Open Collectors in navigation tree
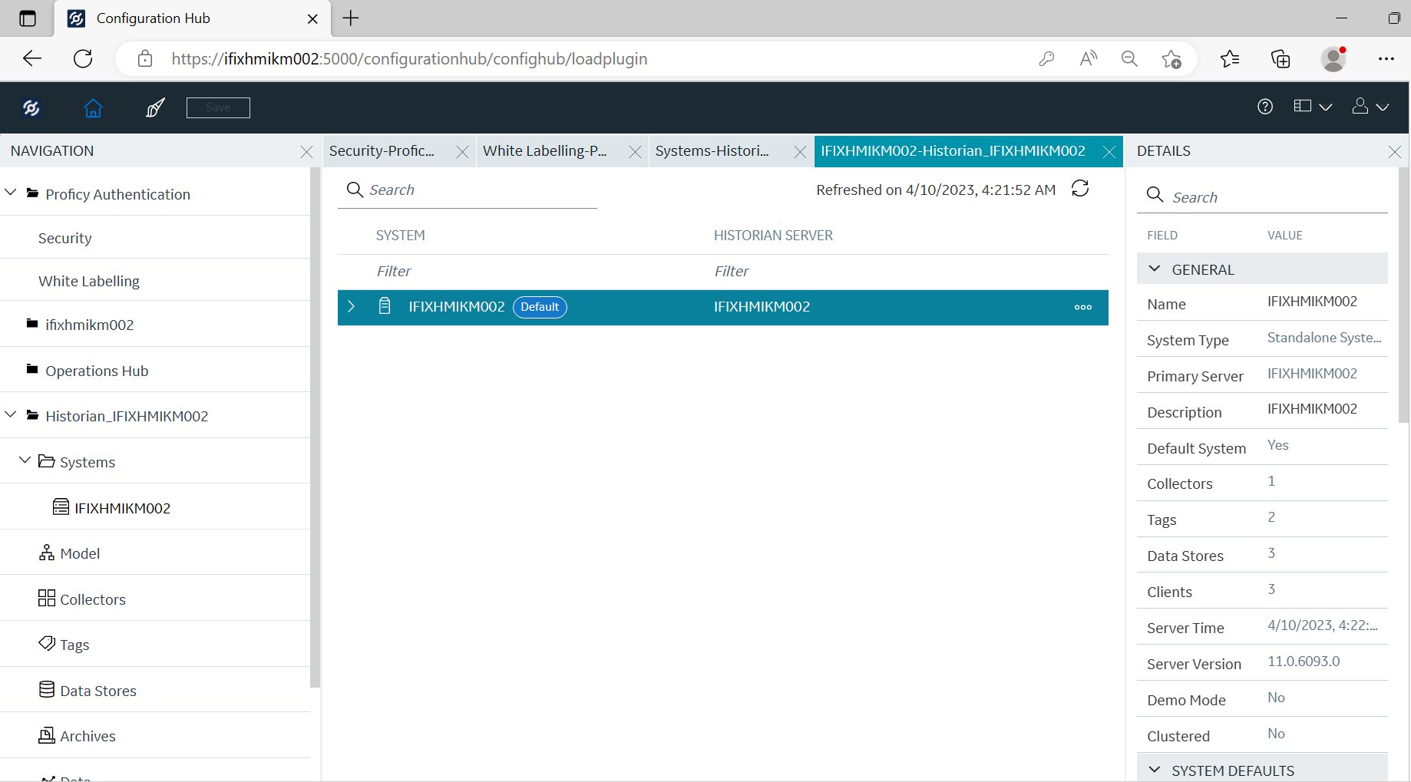1411x782 pixels. 93,599
